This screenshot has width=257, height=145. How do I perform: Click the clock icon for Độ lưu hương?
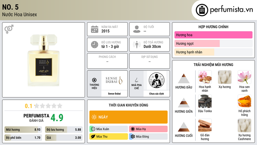[95, 45]
